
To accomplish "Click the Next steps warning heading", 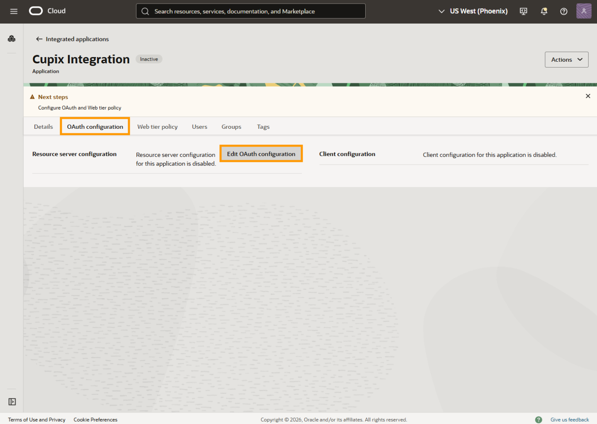I will pyautogui.click(x=53, y=97).
